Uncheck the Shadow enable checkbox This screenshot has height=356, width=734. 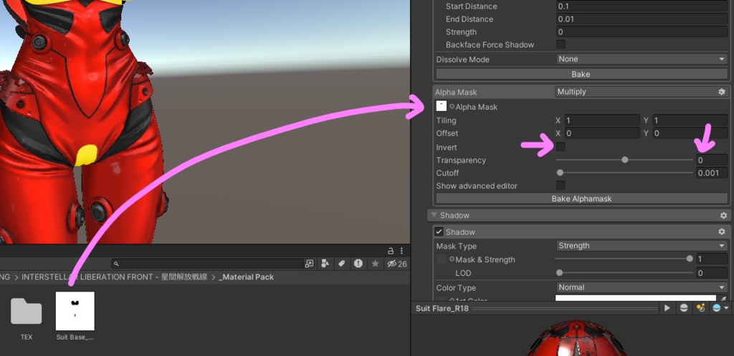[439, 231]
